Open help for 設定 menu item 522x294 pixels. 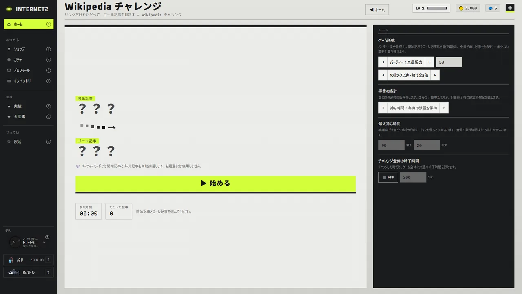point(49,142)
